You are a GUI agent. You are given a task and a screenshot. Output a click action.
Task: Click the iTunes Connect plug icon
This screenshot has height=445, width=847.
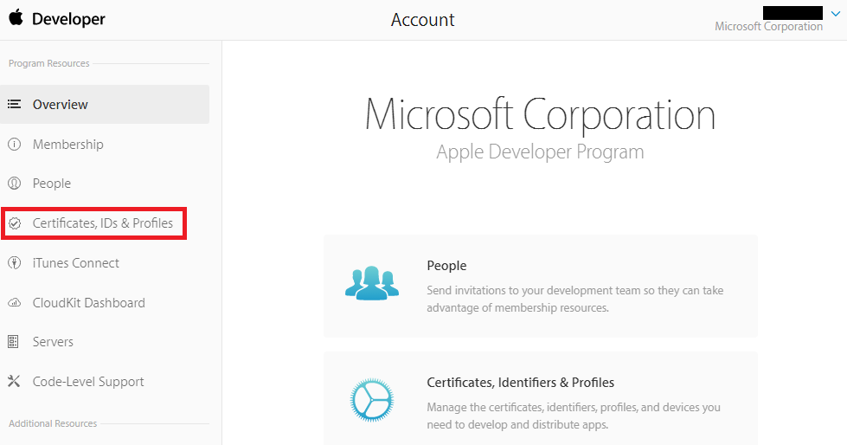15,263
